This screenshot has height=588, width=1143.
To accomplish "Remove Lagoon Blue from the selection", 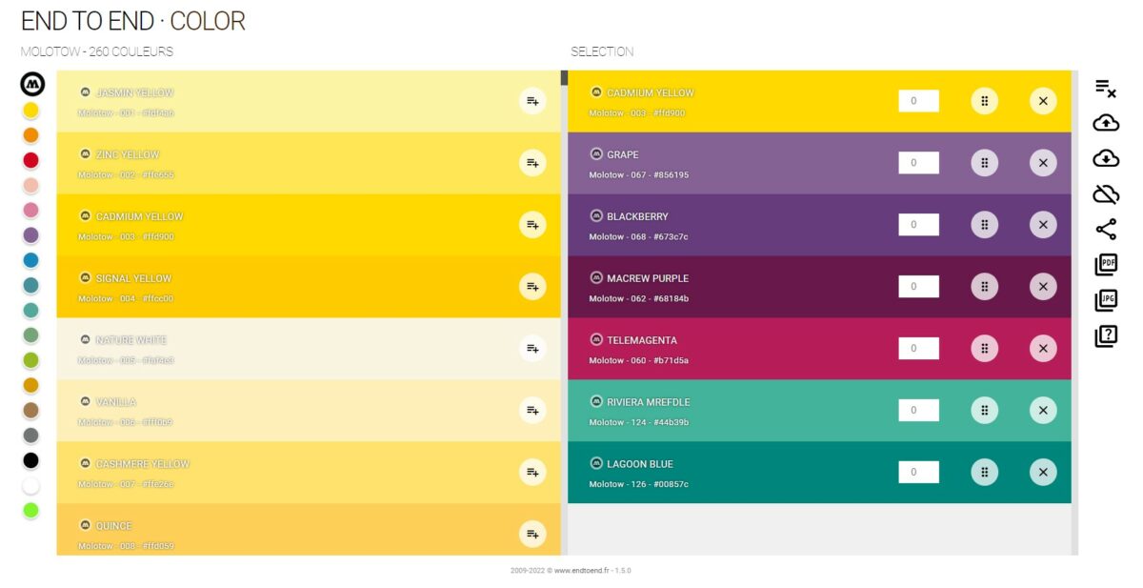I will (1043, 473).
